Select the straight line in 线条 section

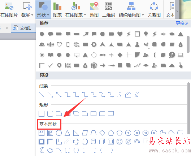point(42,95)
